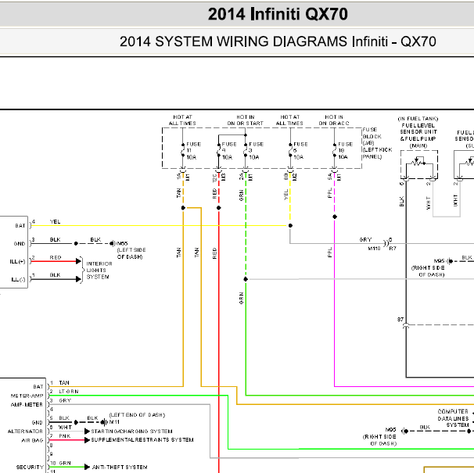Select the "FUSE BLOCK (J/B) (LEFT KICK PANEL)" label

pyautogui.click(x=377, y=143)
